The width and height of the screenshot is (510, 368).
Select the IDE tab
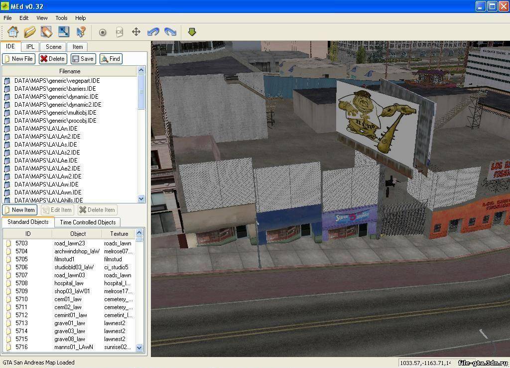point(10,46)
